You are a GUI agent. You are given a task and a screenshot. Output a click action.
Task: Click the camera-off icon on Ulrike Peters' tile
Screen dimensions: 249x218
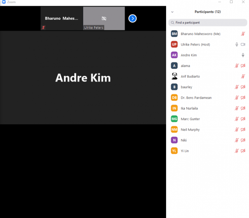(x=104, y=18)
